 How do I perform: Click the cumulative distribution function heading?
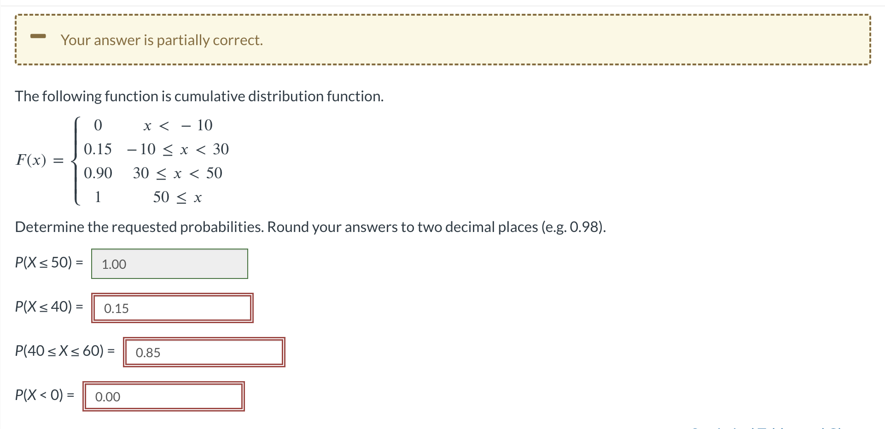click(x=199, y=96)
